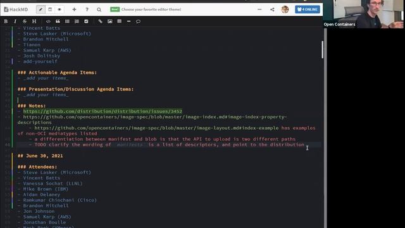405x228 pixels.
Task: Create a new note with the plus icon
Action: pos(74,9)
